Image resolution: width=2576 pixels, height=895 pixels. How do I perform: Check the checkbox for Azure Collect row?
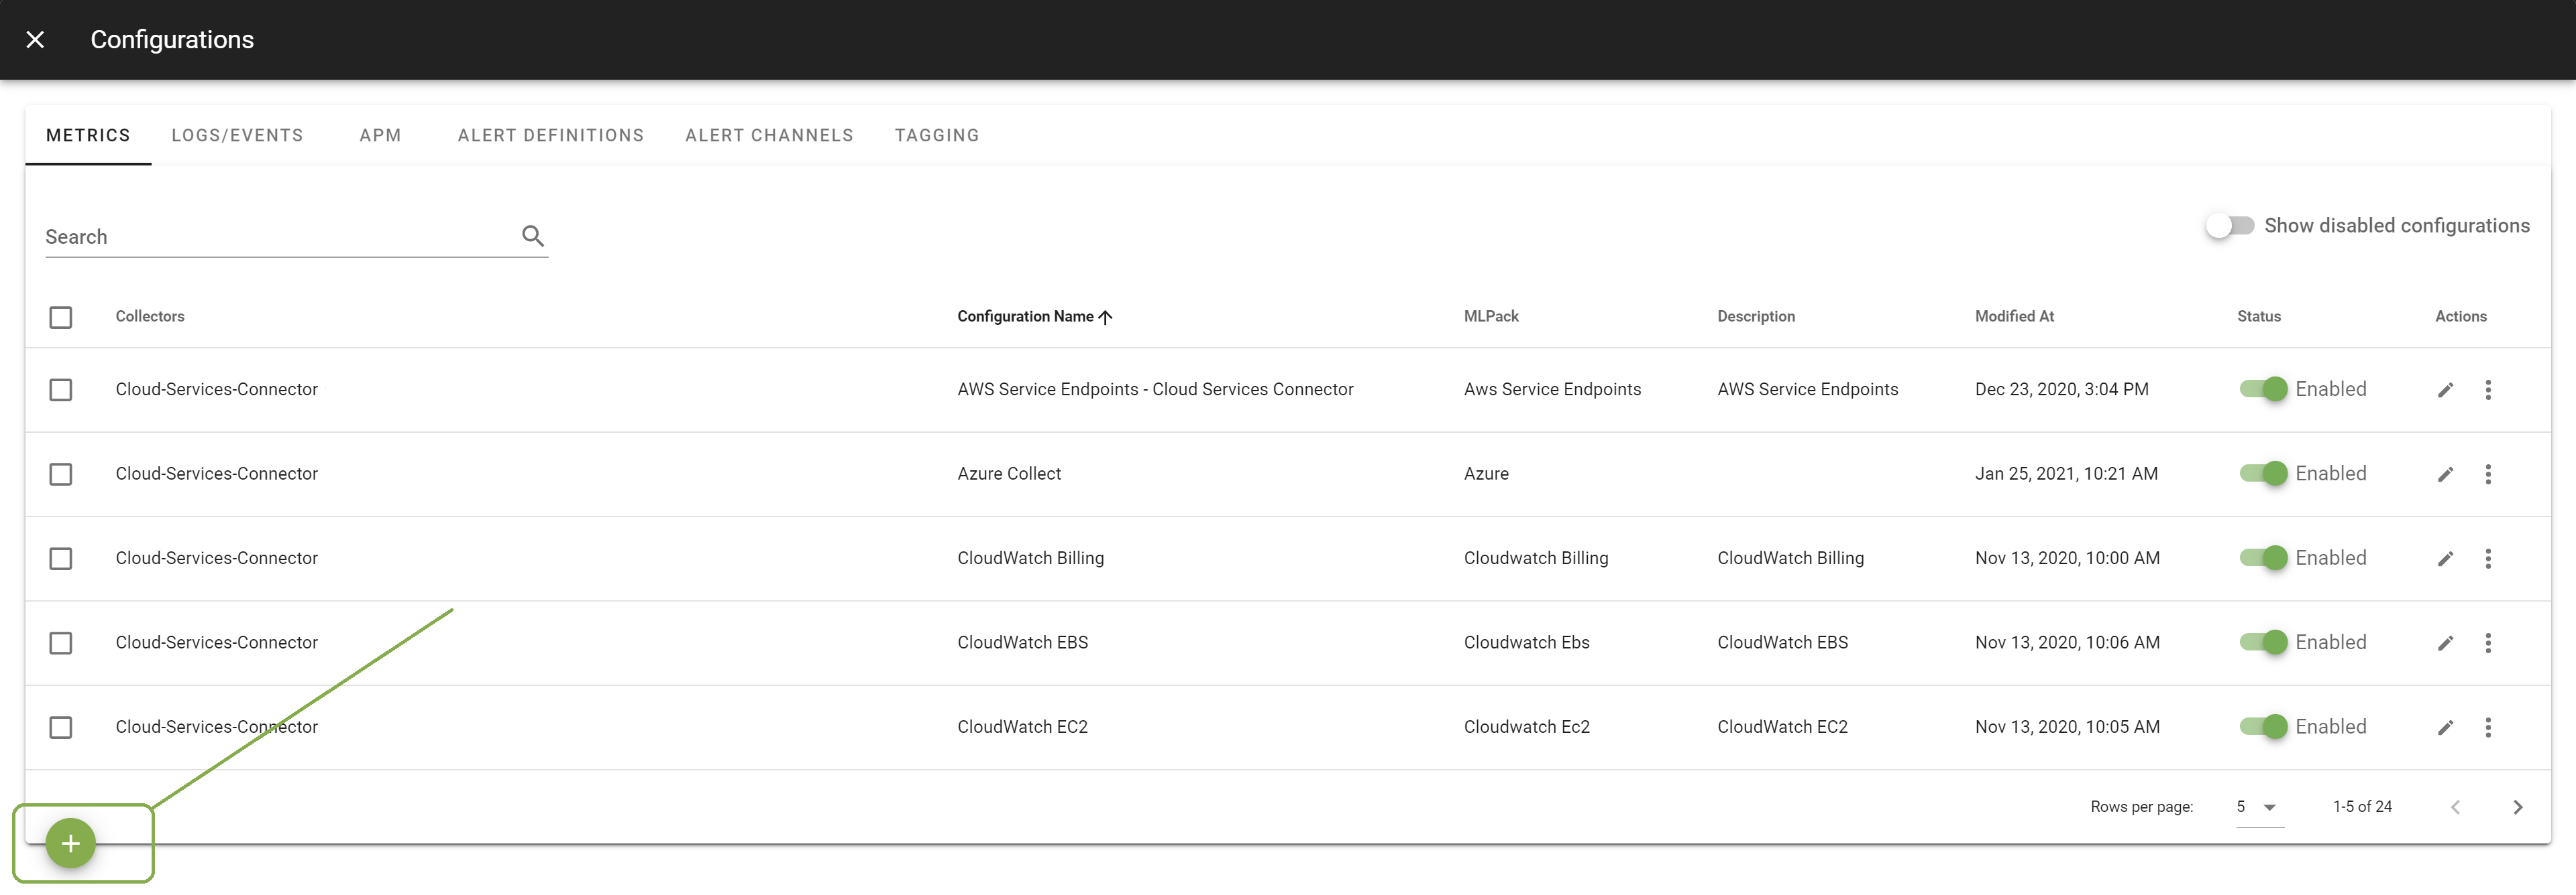click(61, 474)
